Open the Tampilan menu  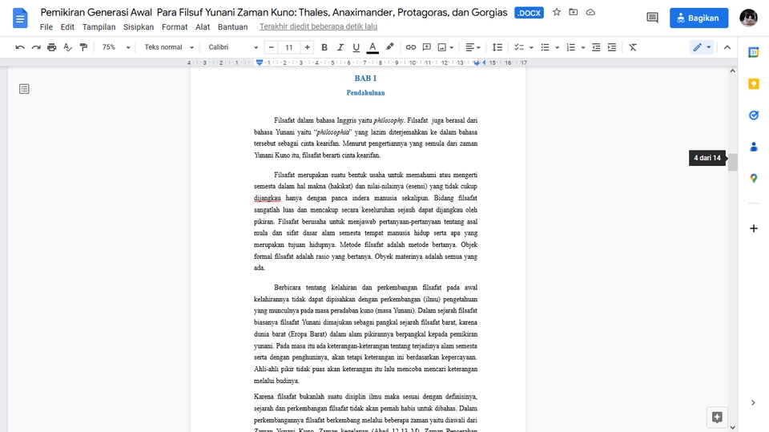[99, 27]
